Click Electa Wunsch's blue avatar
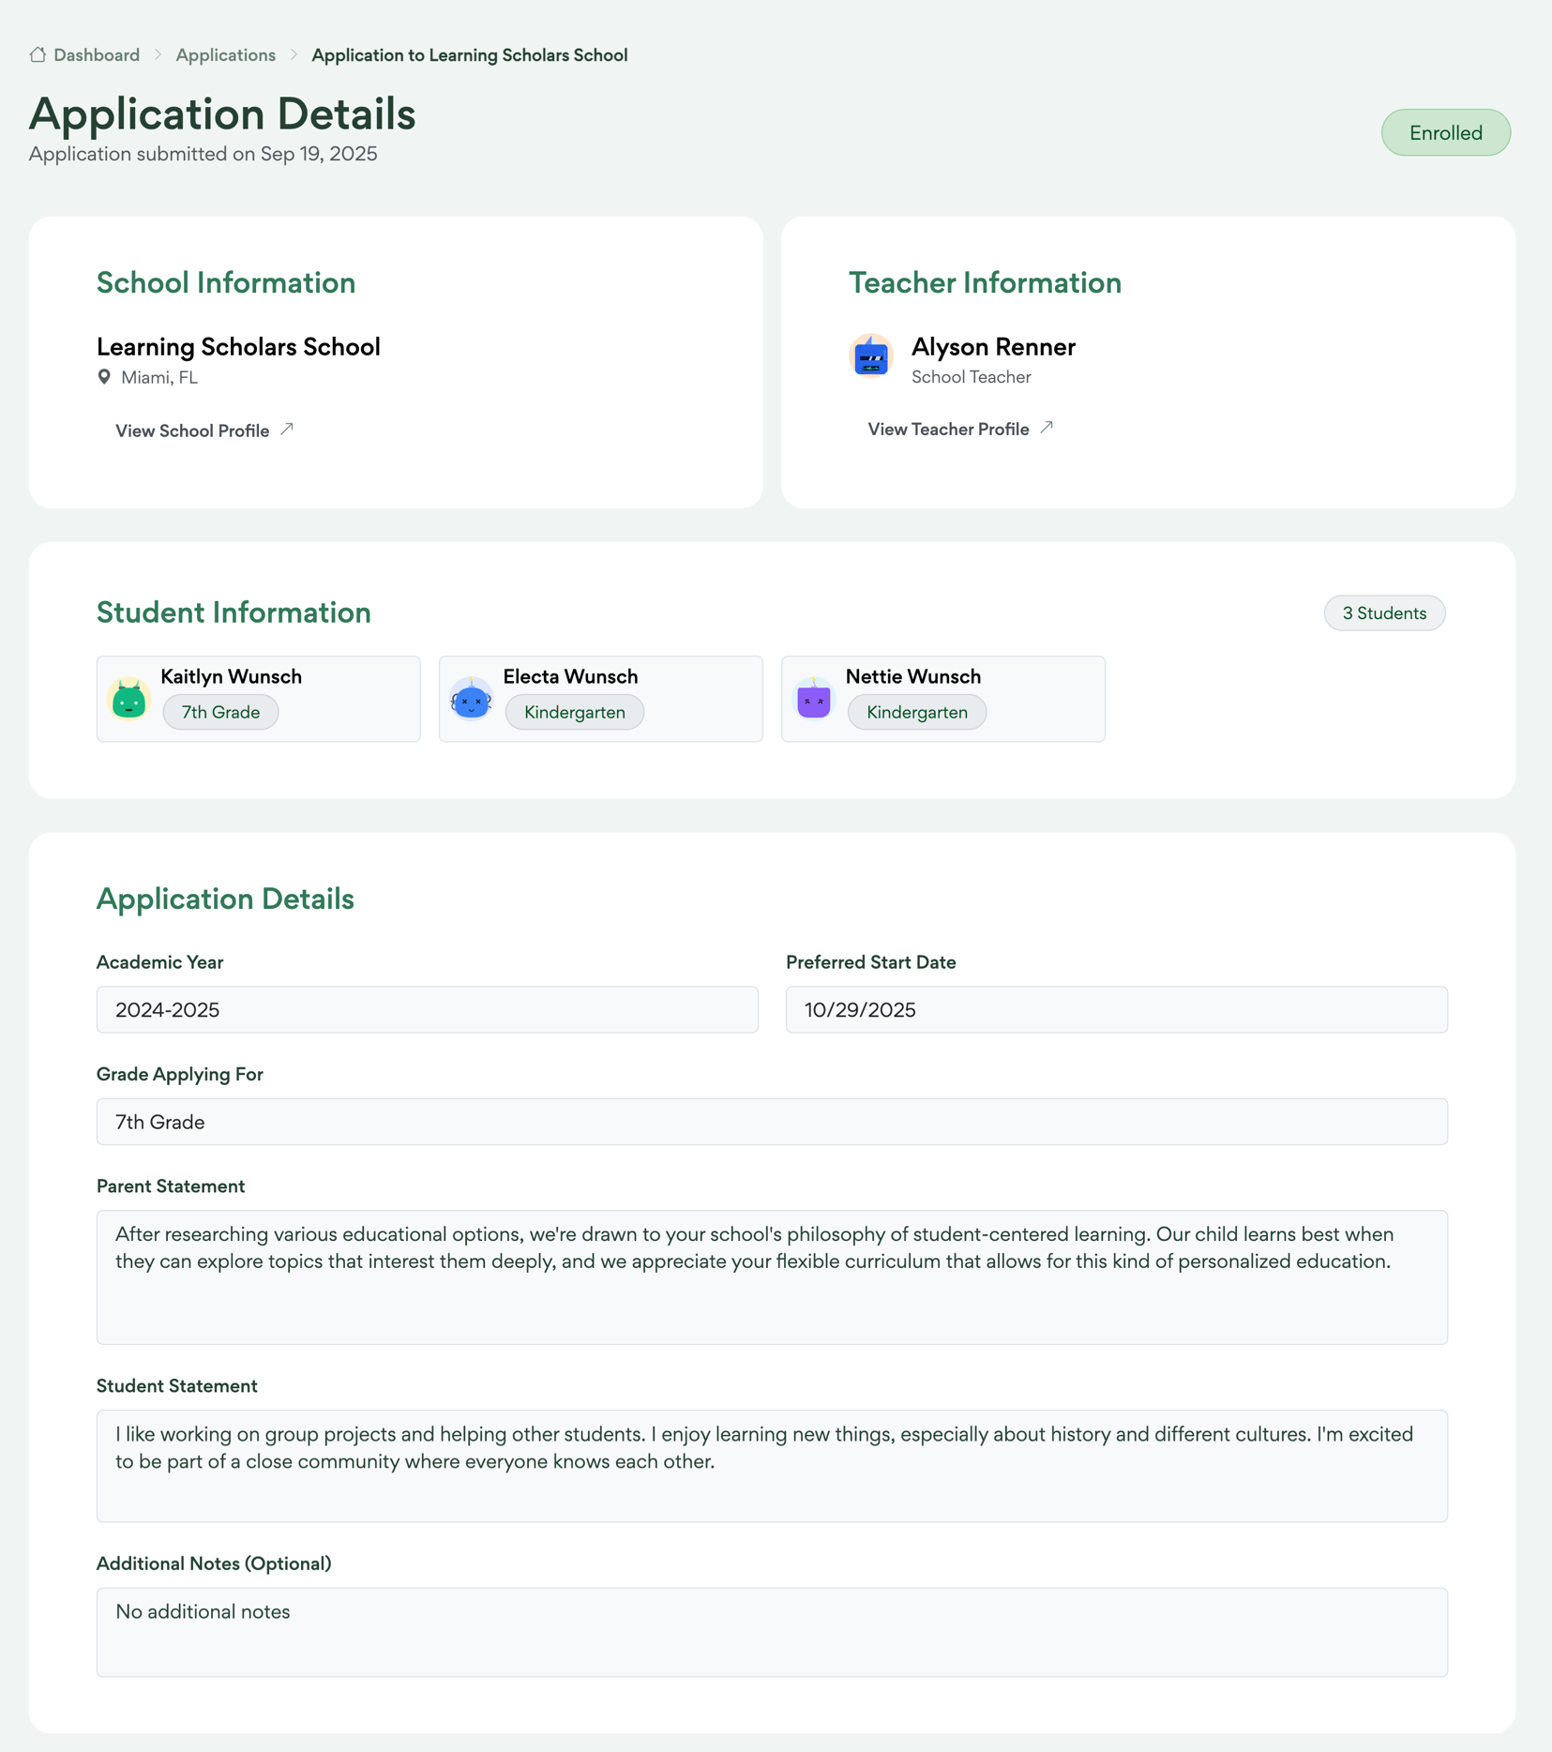The image size is (1552, 1752). (471, 700)
